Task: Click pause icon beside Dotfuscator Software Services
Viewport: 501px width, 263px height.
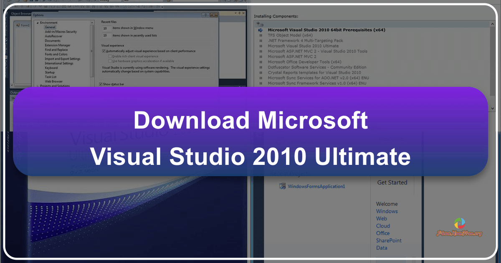Action: (261, 67)
